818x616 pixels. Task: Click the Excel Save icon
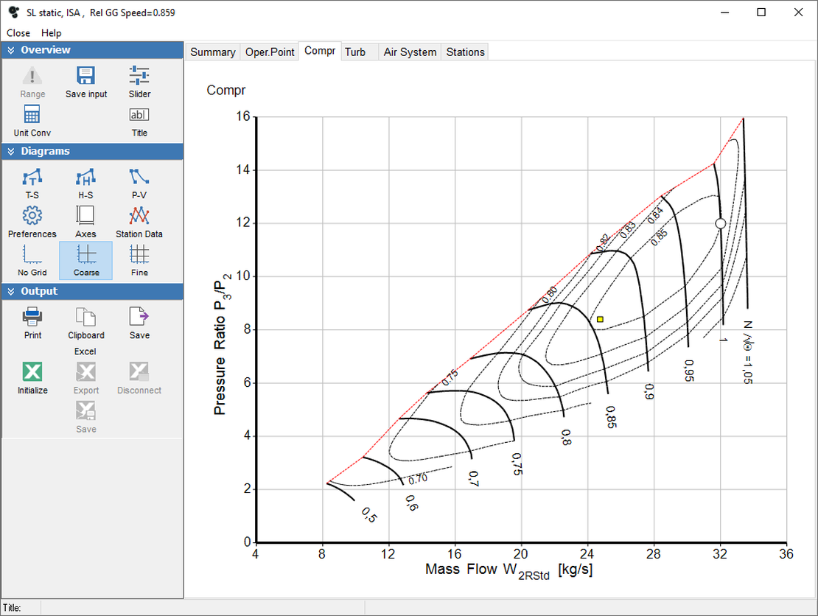click(x=86, y=411)
